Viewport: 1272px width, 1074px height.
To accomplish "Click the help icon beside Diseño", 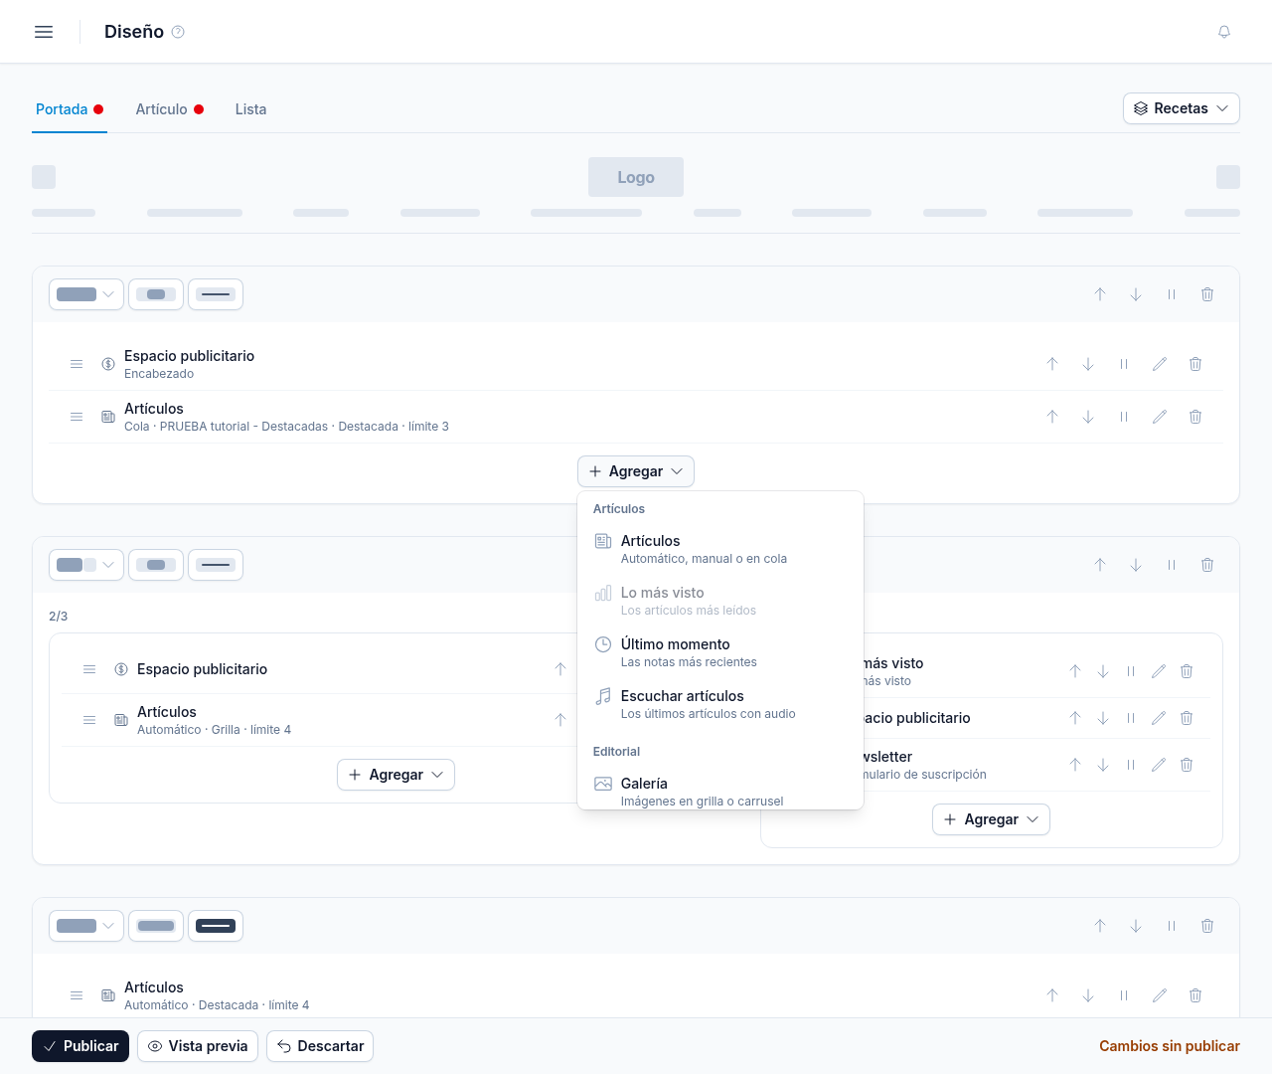I will click(x=178, y=32).
